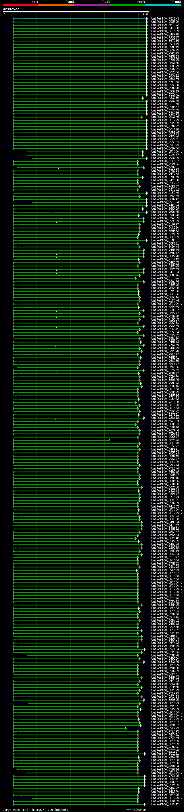Select hit label UniRef100_Q9M5M7
Image resolution: width=184 pixels, height=812 pixels.
pyautogui.click(x=165, y=107)
